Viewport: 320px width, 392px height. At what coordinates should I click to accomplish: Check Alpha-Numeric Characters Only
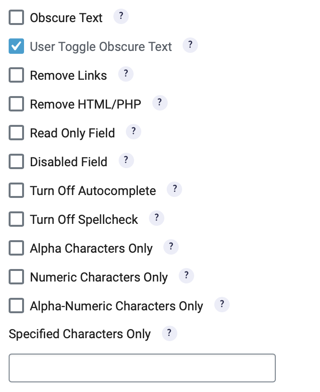(x=16, y=306)
